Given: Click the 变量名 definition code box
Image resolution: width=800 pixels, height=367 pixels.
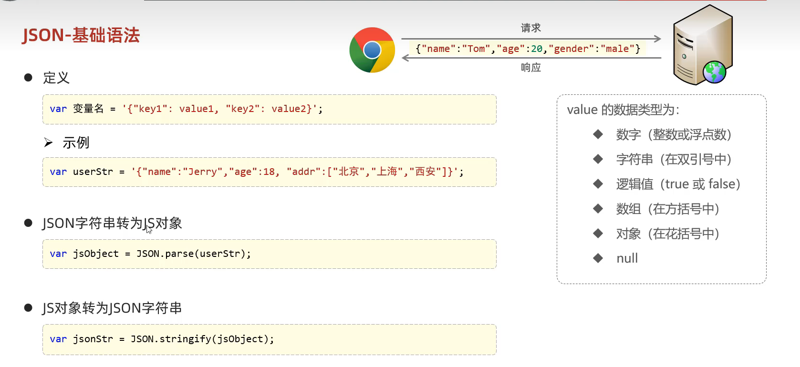Looking at the screenshot, I should tap(269, 109).
